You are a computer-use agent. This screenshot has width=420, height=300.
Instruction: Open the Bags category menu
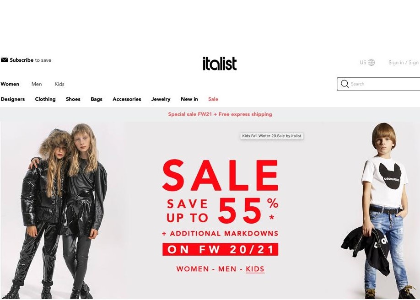[97, 99]
